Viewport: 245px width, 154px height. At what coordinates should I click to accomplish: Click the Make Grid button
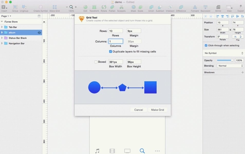[157, 110]
